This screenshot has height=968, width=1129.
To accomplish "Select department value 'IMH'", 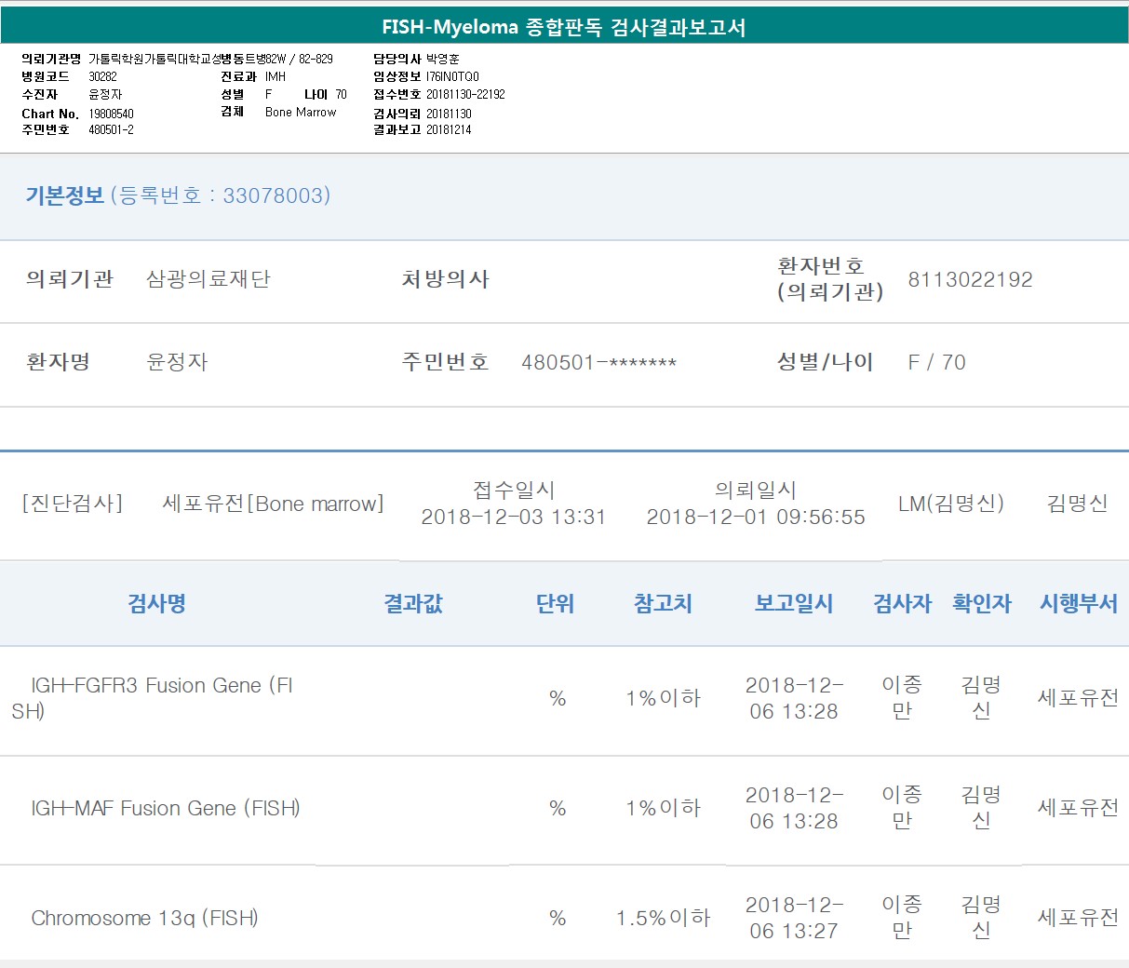I will (276, 76).
